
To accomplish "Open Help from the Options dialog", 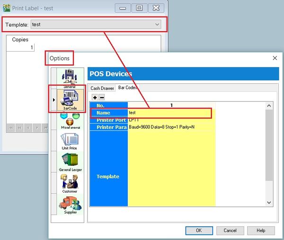I will point(260,231).
